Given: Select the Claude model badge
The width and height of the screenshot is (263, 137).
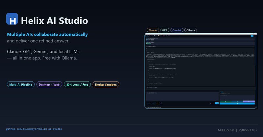Looking at the screenshot, I should 153,30.
